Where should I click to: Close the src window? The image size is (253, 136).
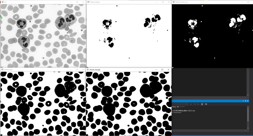pos(83,2)
